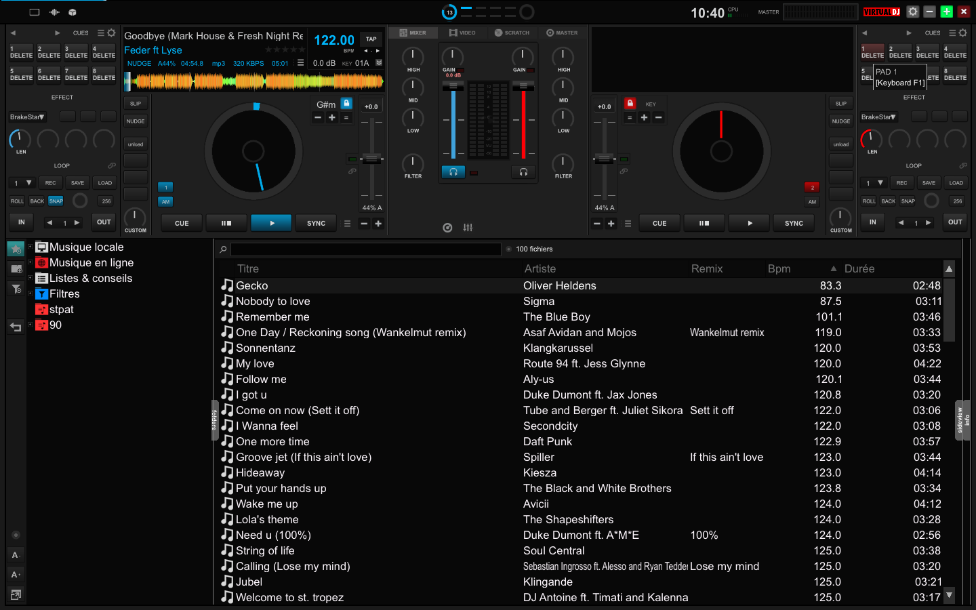Click left deck pitch fader
976x610 pixels.
371,159
